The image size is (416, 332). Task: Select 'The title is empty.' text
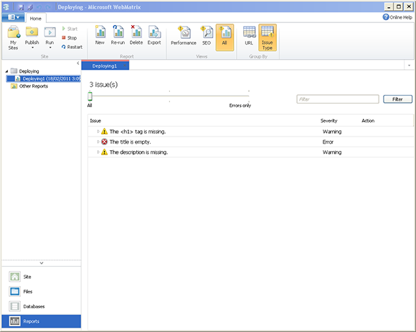click(x=130, y=142)
